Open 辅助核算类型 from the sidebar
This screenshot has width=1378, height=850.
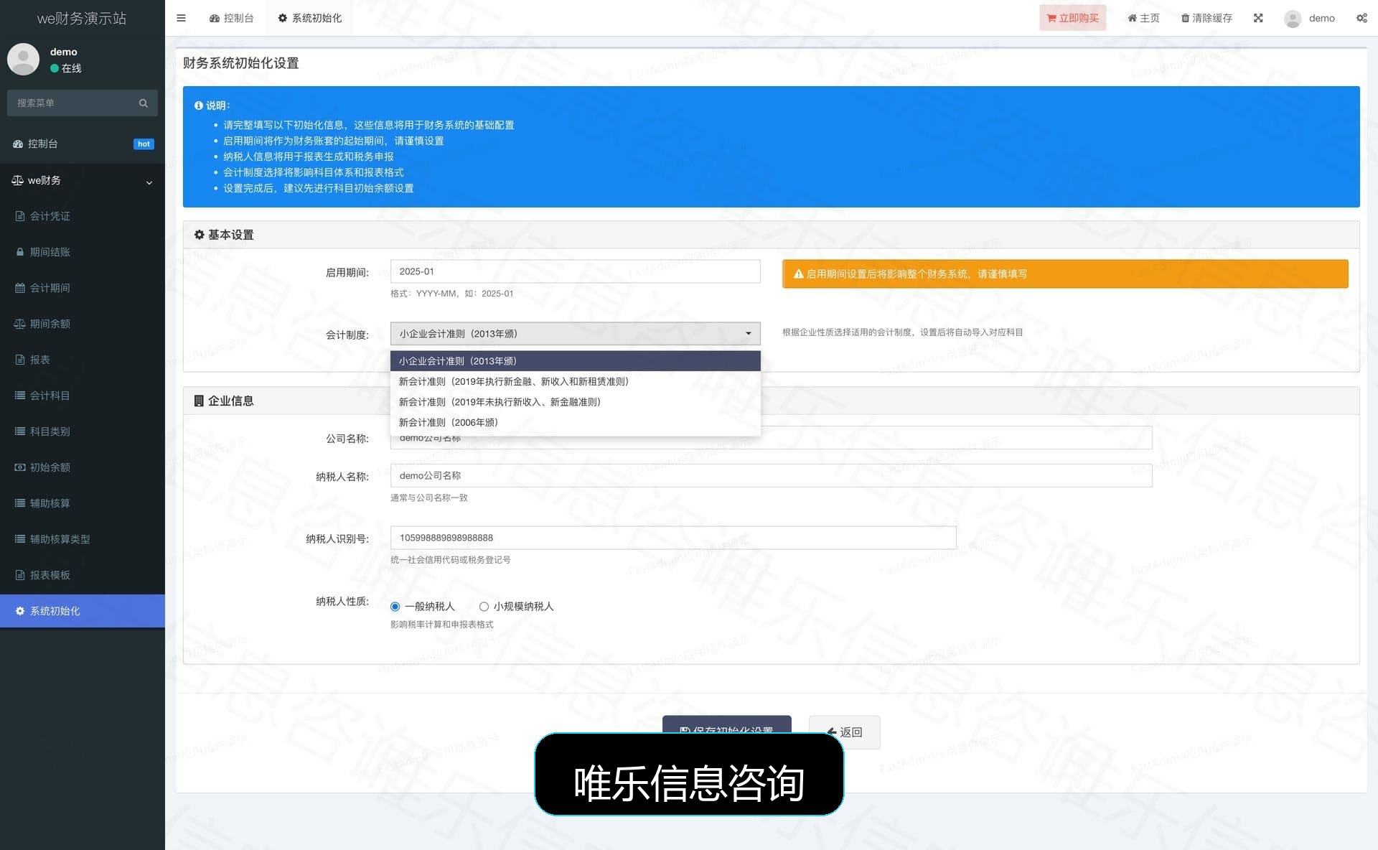[83, 539]
